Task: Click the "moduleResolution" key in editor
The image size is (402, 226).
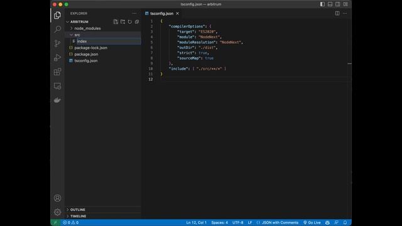Action: (197, 42)
